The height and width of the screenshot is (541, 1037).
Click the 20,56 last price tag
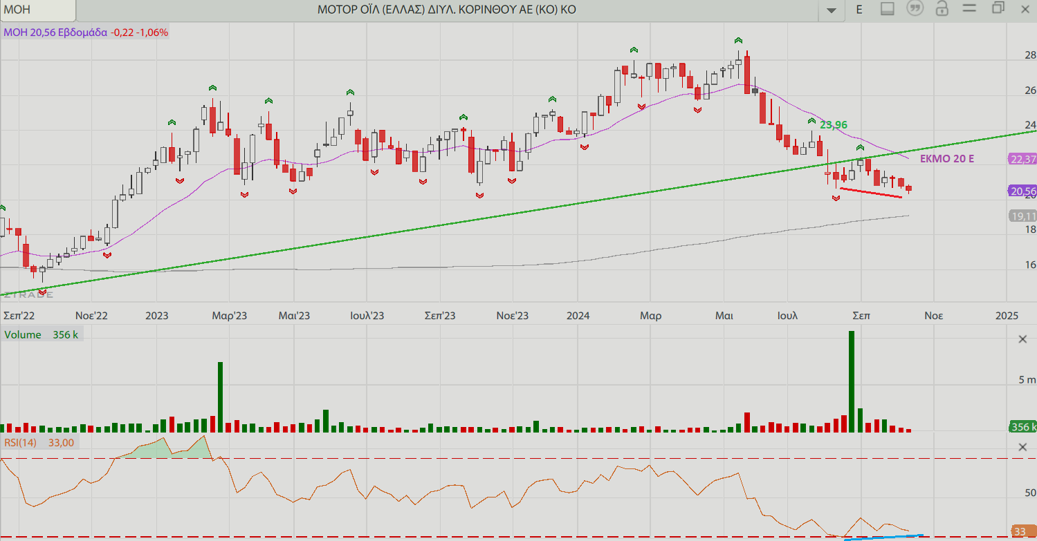click(x=1022, y=191)
